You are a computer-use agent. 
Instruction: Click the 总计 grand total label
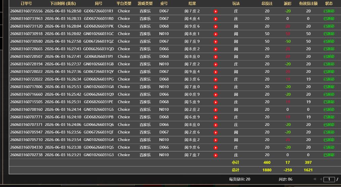[x=235, y=170]
